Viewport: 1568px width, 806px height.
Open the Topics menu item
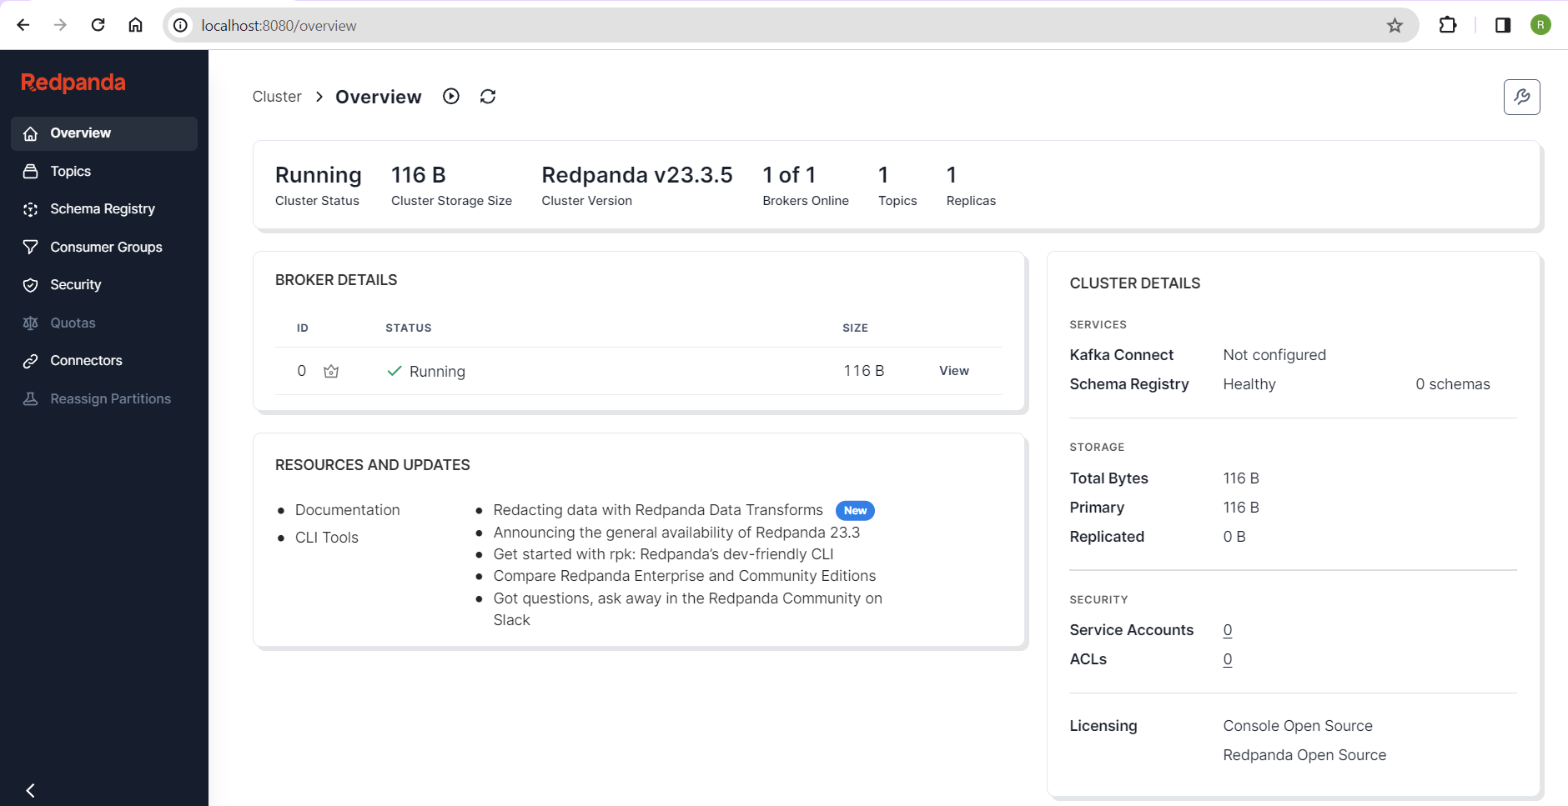tap(104, 171)
